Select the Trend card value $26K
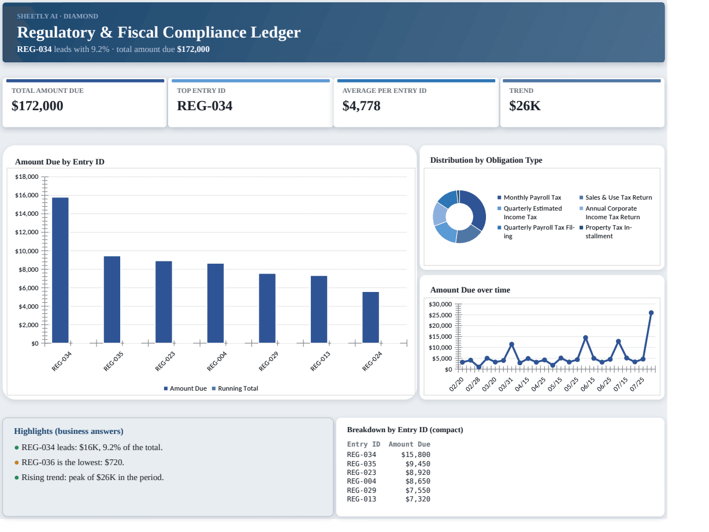Viewport: 709px width, 532px height. click(525, 106)
